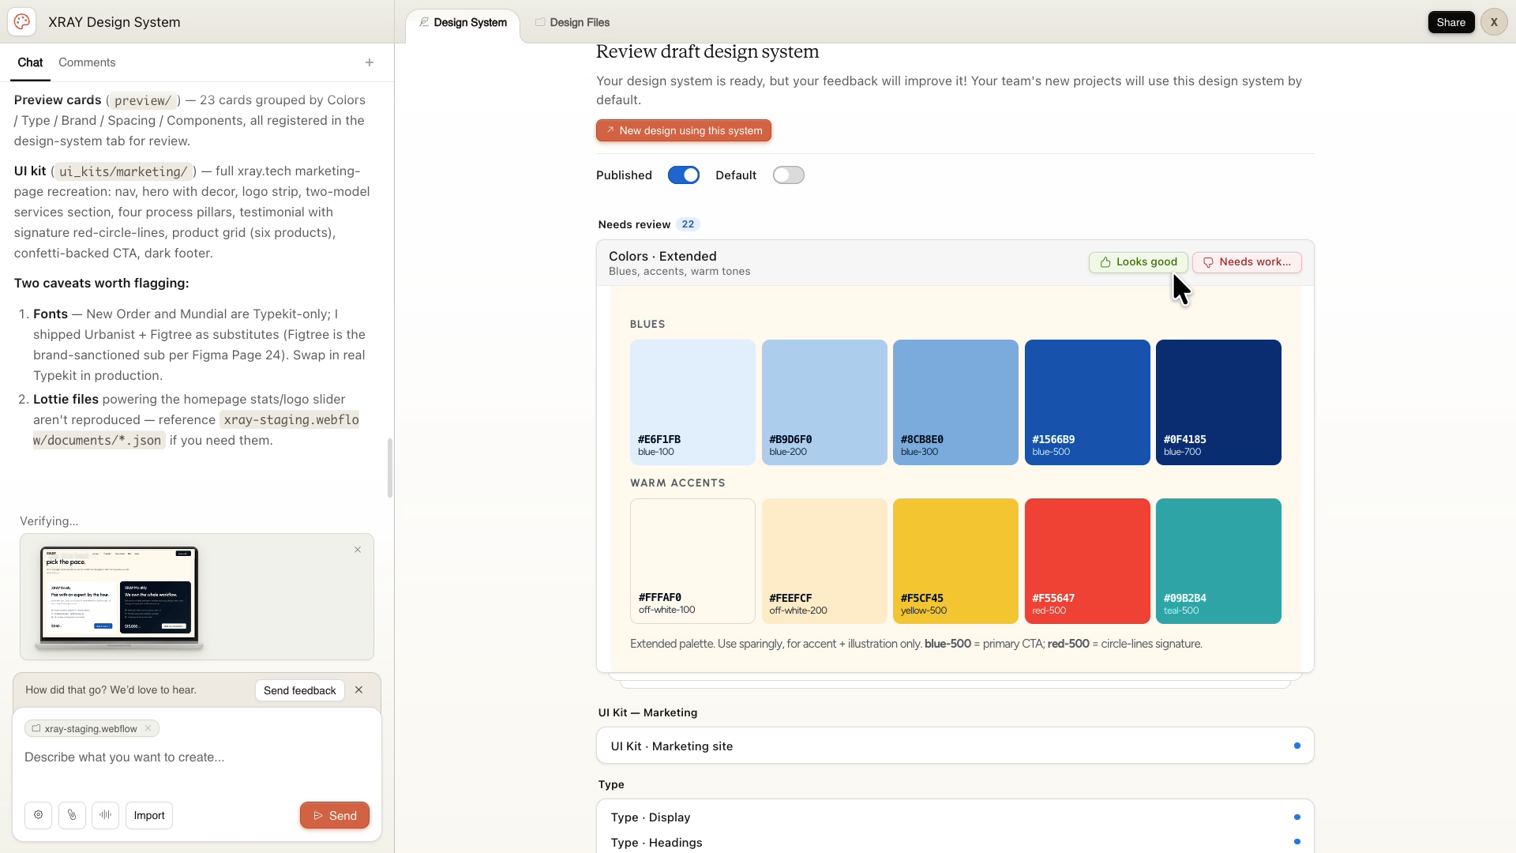Select the blue-500 color swatch
This screenshot has width=1516, height=853.
point(1087,402)
